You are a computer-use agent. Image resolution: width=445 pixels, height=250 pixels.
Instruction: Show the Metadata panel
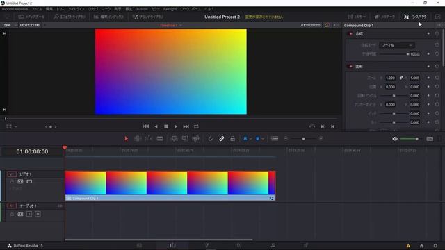click(385, 17)
